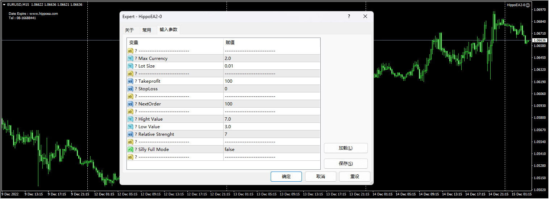The image size is (549, 199).
Task: Click the Lot Size variable type icon
Action: pos(130,66)
